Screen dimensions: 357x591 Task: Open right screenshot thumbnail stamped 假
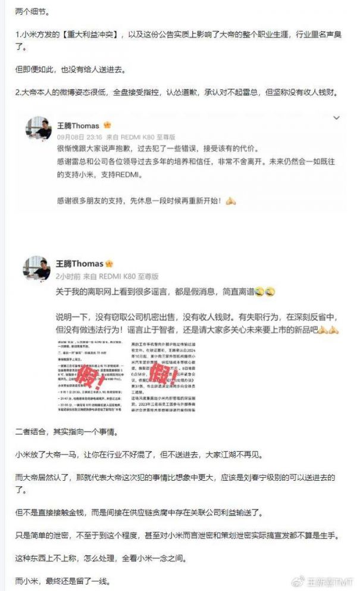tap(164, 376)
